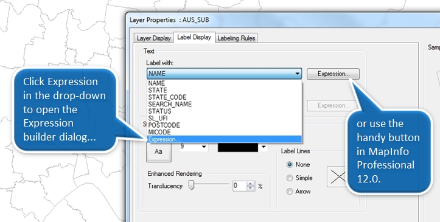Click the Translucency slider handle
Viewport: 440px width, 222px height.
[x=191, y=185]
